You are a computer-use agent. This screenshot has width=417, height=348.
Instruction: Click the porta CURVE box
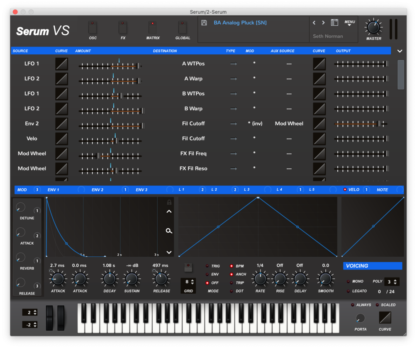(x=385, y=317)
